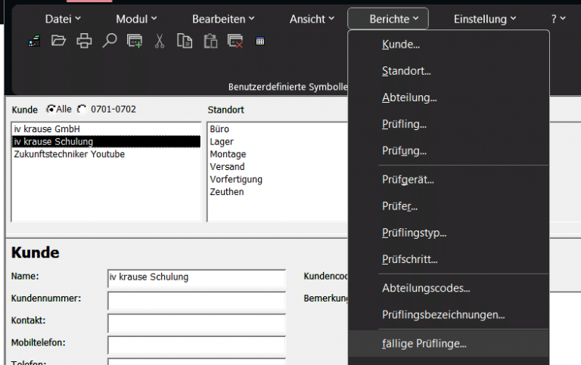Click the Kundennummer input field
This screenshot has width=581, height=365.
pos(197,301)
